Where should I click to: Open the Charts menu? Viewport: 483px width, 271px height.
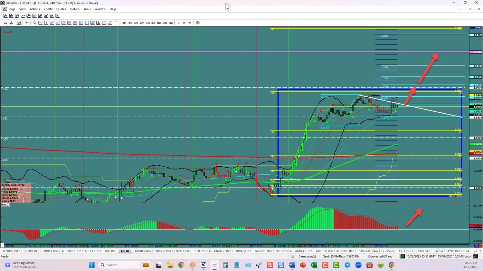48,9
